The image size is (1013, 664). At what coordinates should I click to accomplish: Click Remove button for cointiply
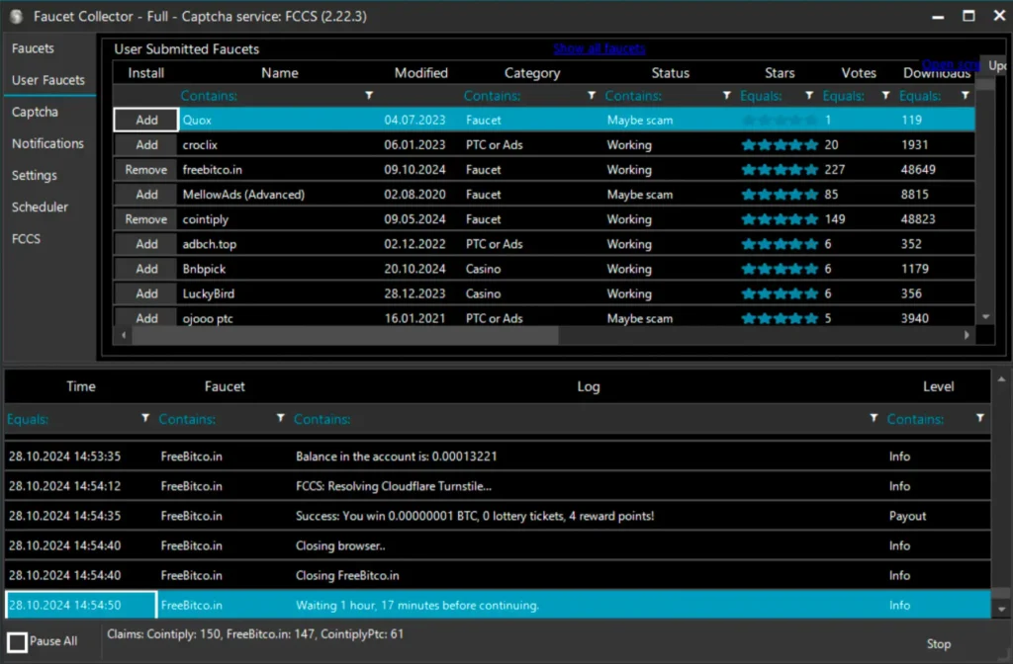[146, 219]
